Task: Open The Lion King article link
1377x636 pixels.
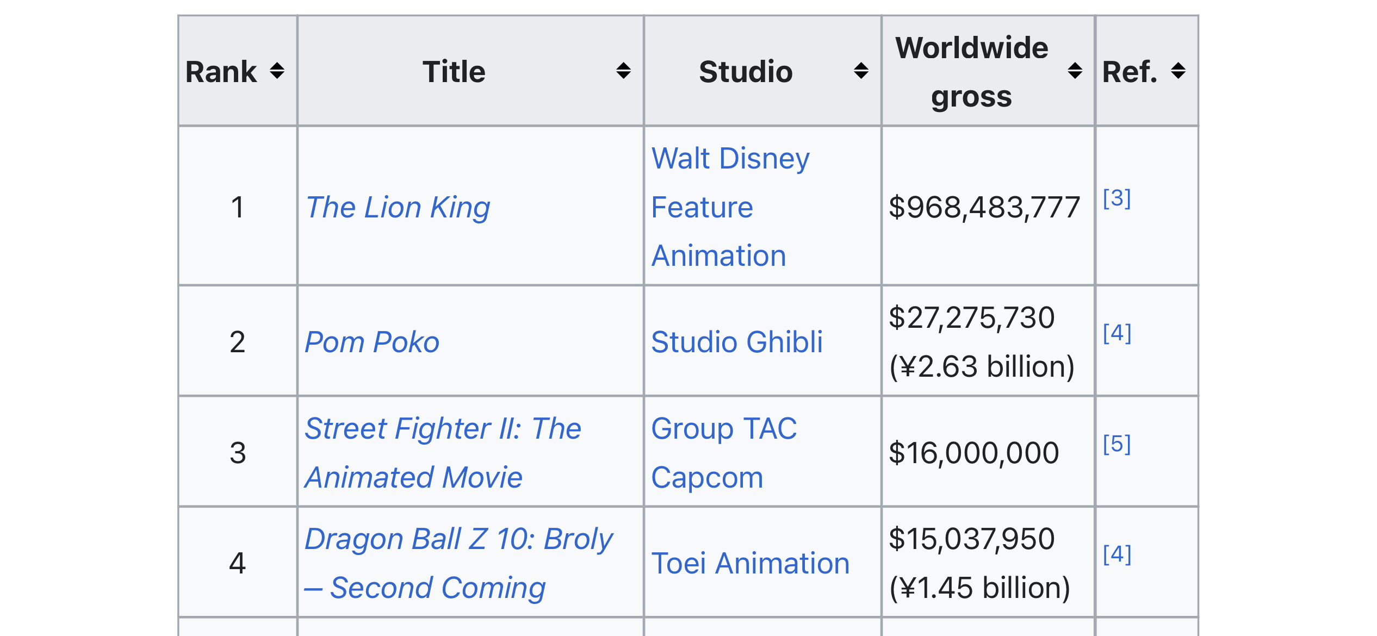Action: (398, 207)
